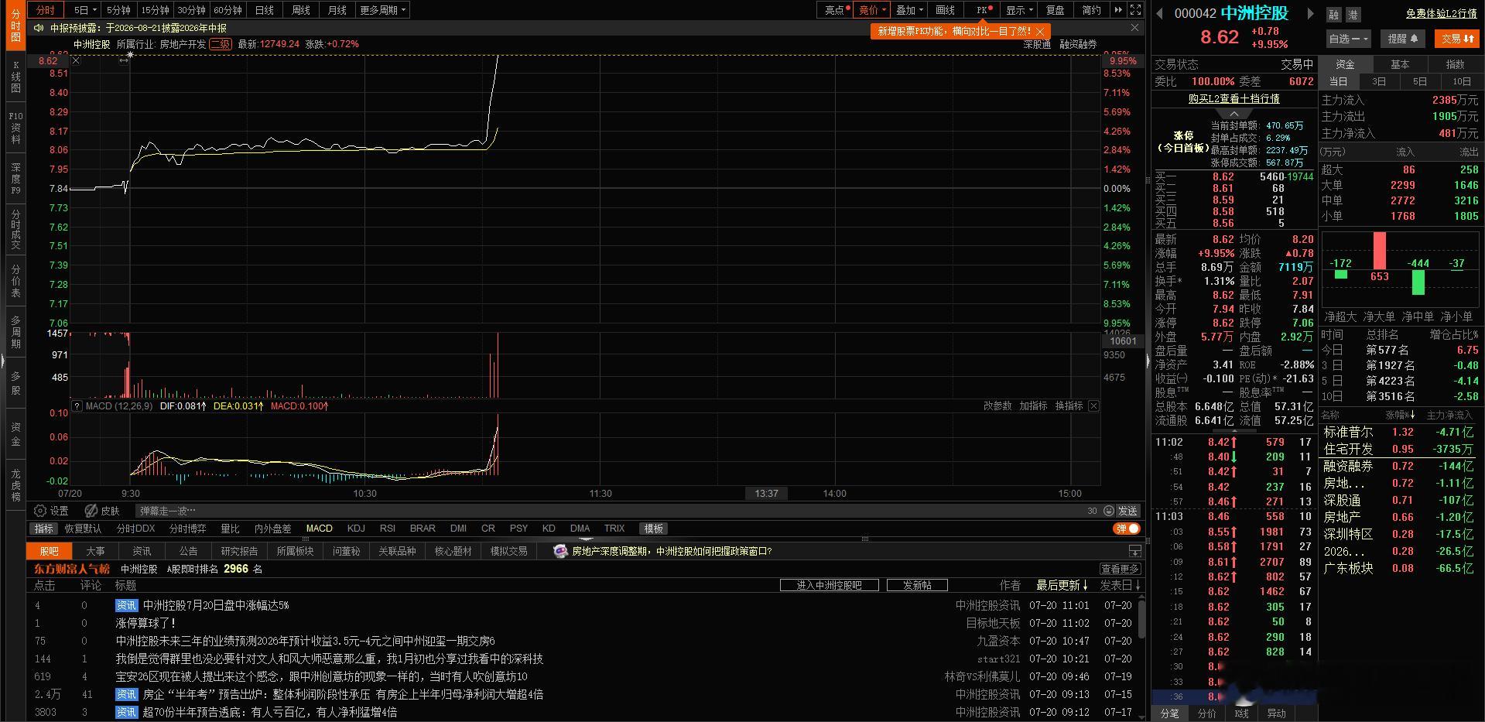The image size is (1485, 722).
Task: Switch to 15分钟 chart period
Action: [x=155, y=10]
